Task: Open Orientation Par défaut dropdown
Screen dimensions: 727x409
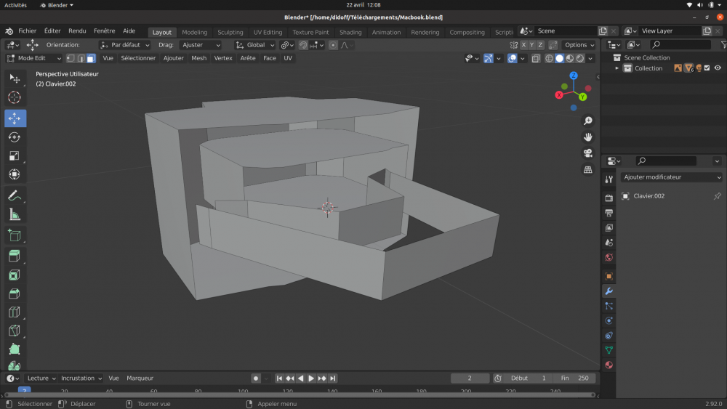Action: coord(125,45)
